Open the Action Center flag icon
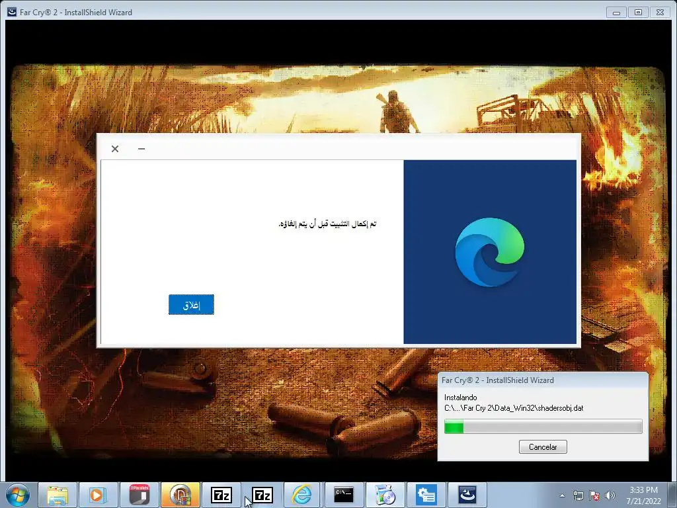This screenshot has width=677, height=508. 594,495
